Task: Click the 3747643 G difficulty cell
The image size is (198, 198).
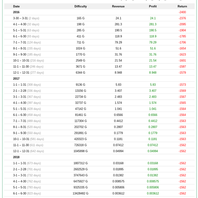Action: pos(81,175)
